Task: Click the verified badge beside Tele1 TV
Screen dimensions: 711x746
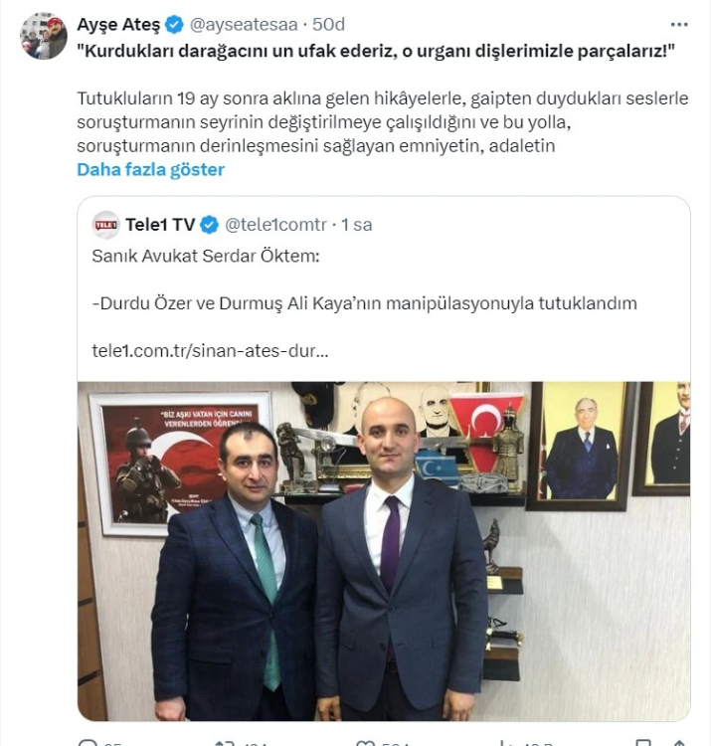Action: (x=209, y=225)
